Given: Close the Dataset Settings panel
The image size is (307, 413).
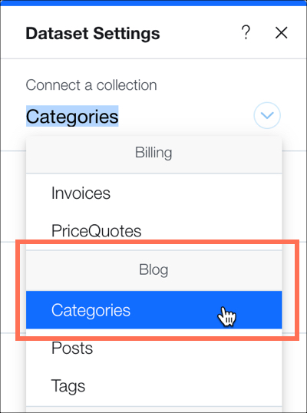Looking at the screenshot, I should [x=281, y=33].
